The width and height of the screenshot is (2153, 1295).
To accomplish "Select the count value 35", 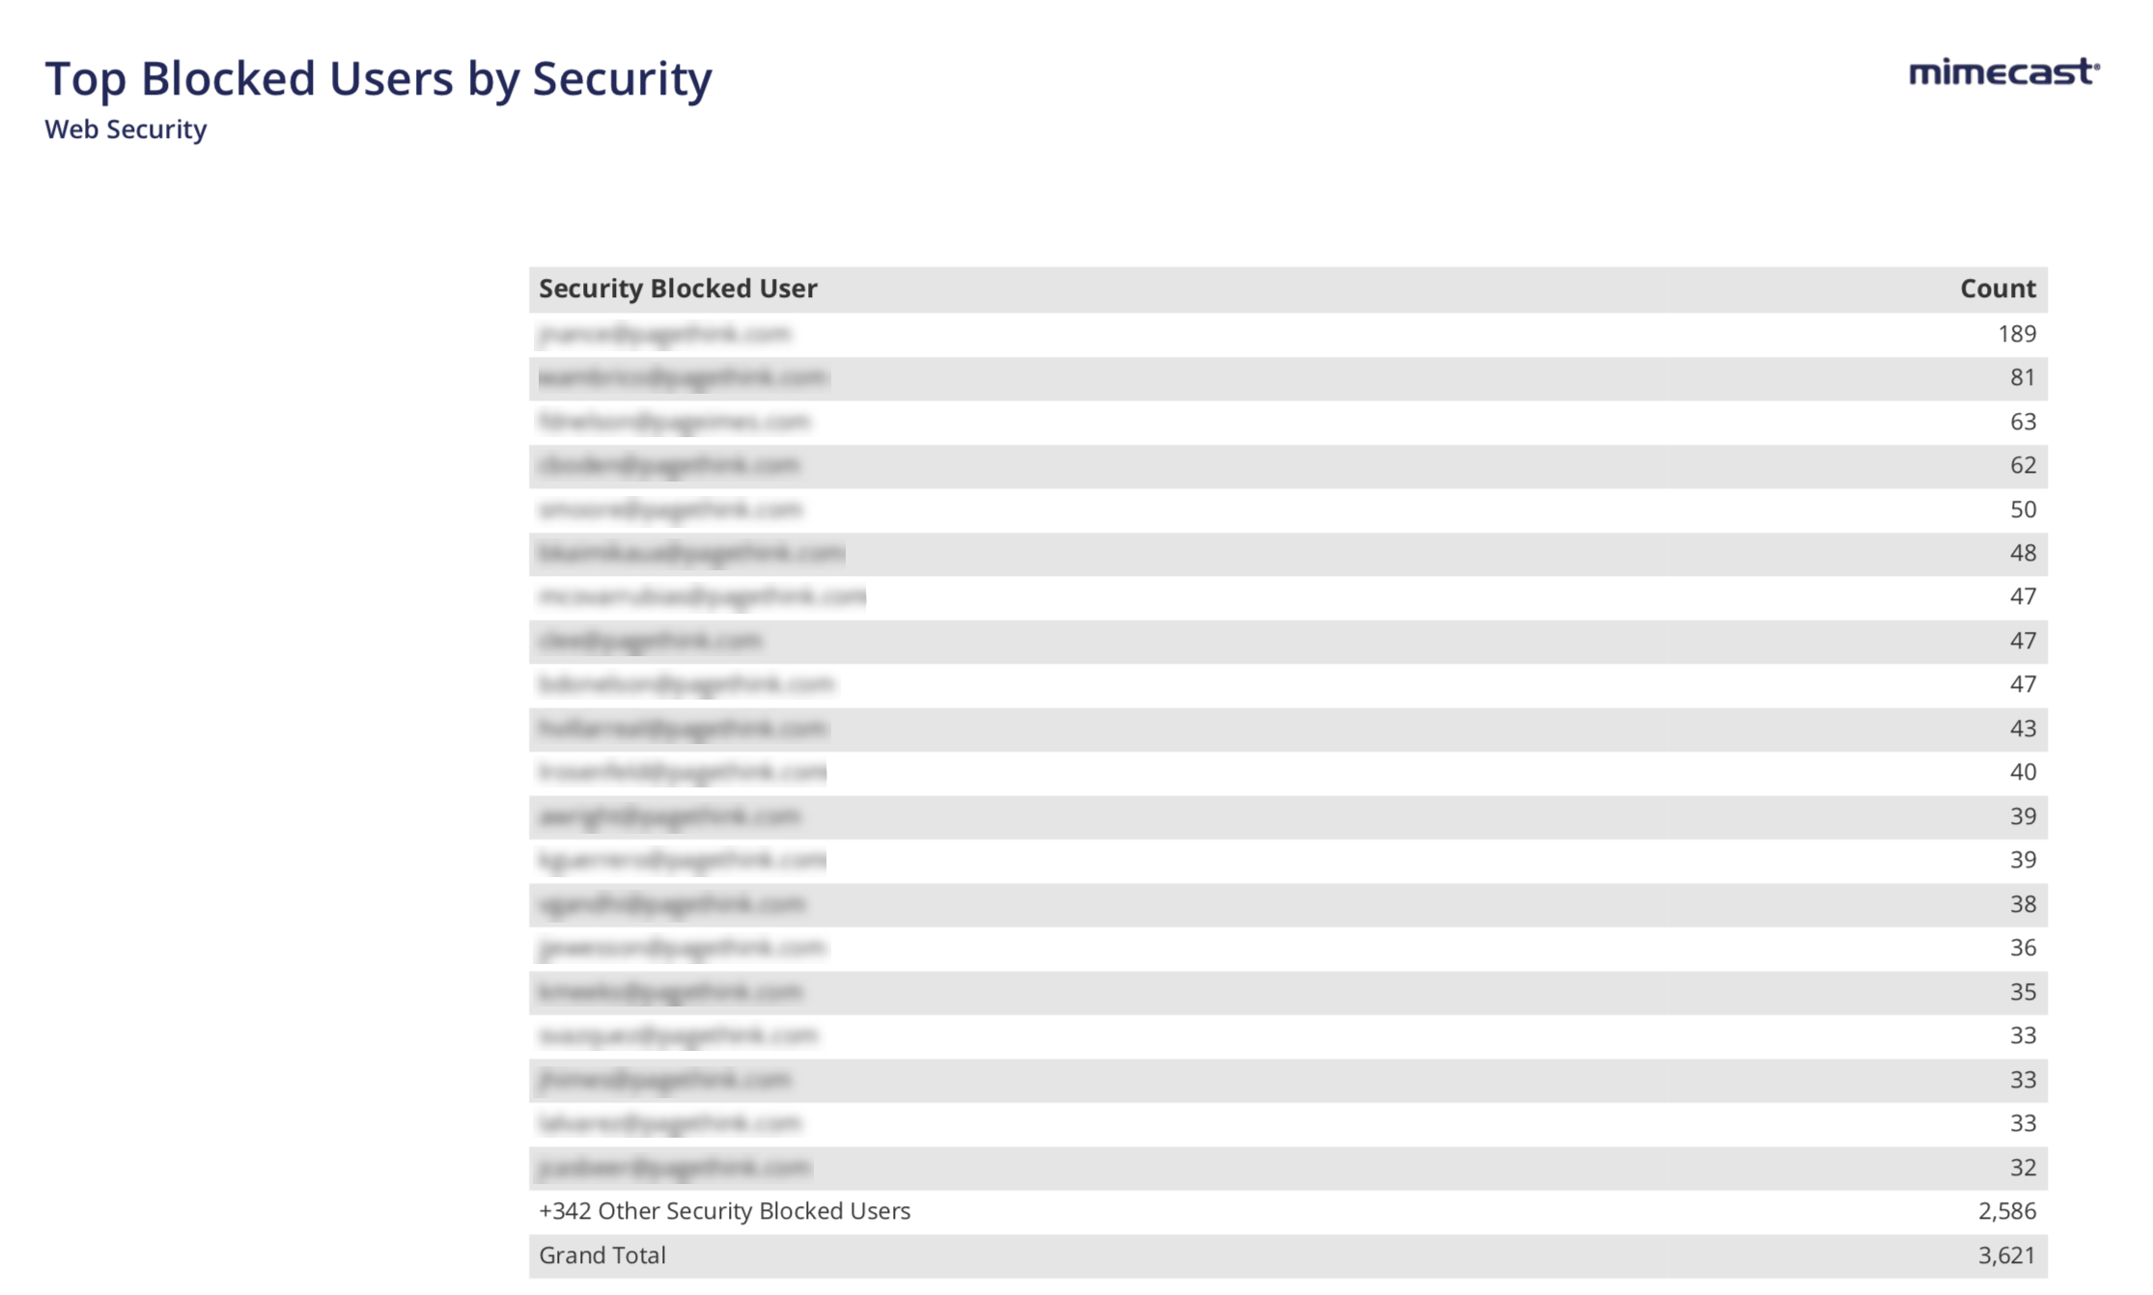I will click(x=2022, y=992).
